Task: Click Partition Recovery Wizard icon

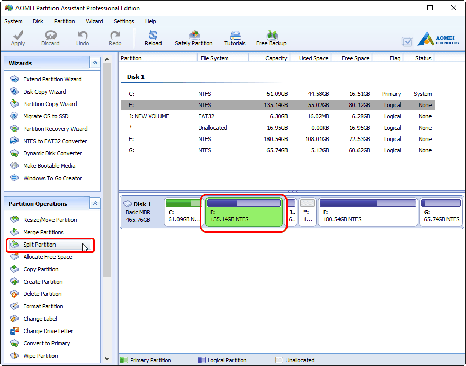Action: pos(14,129)
